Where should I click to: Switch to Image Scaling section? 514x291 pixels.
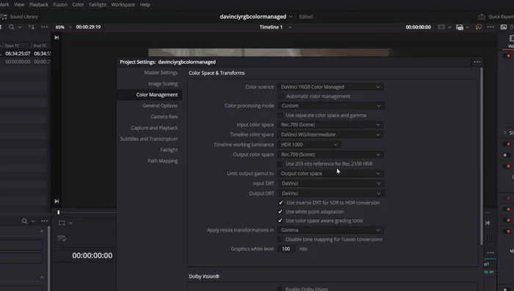163,84
